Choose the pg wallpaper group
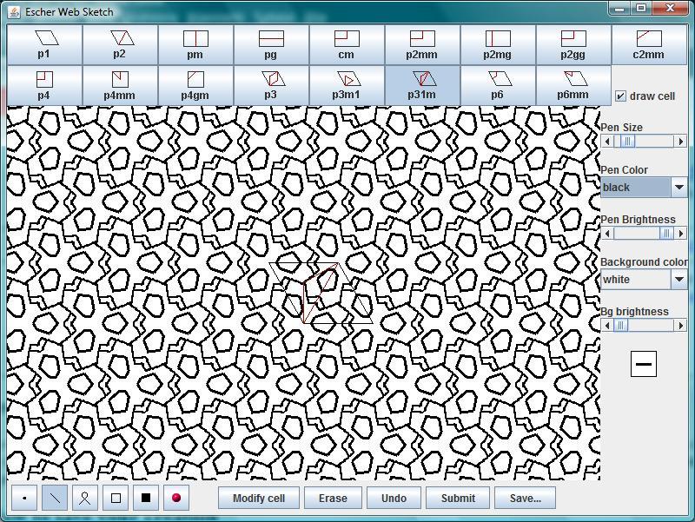The width and height of the screenshot is (695, 522). [x=271, y=45]
